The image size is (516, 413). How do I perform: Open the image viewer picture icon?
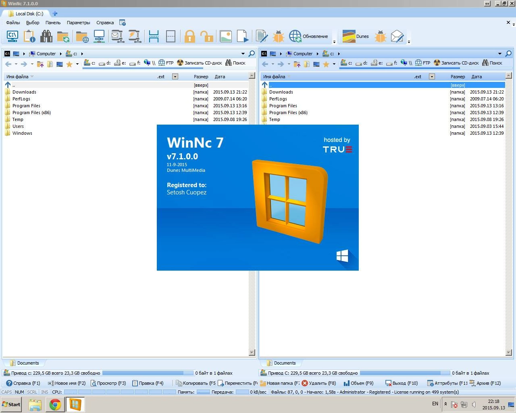226,36
